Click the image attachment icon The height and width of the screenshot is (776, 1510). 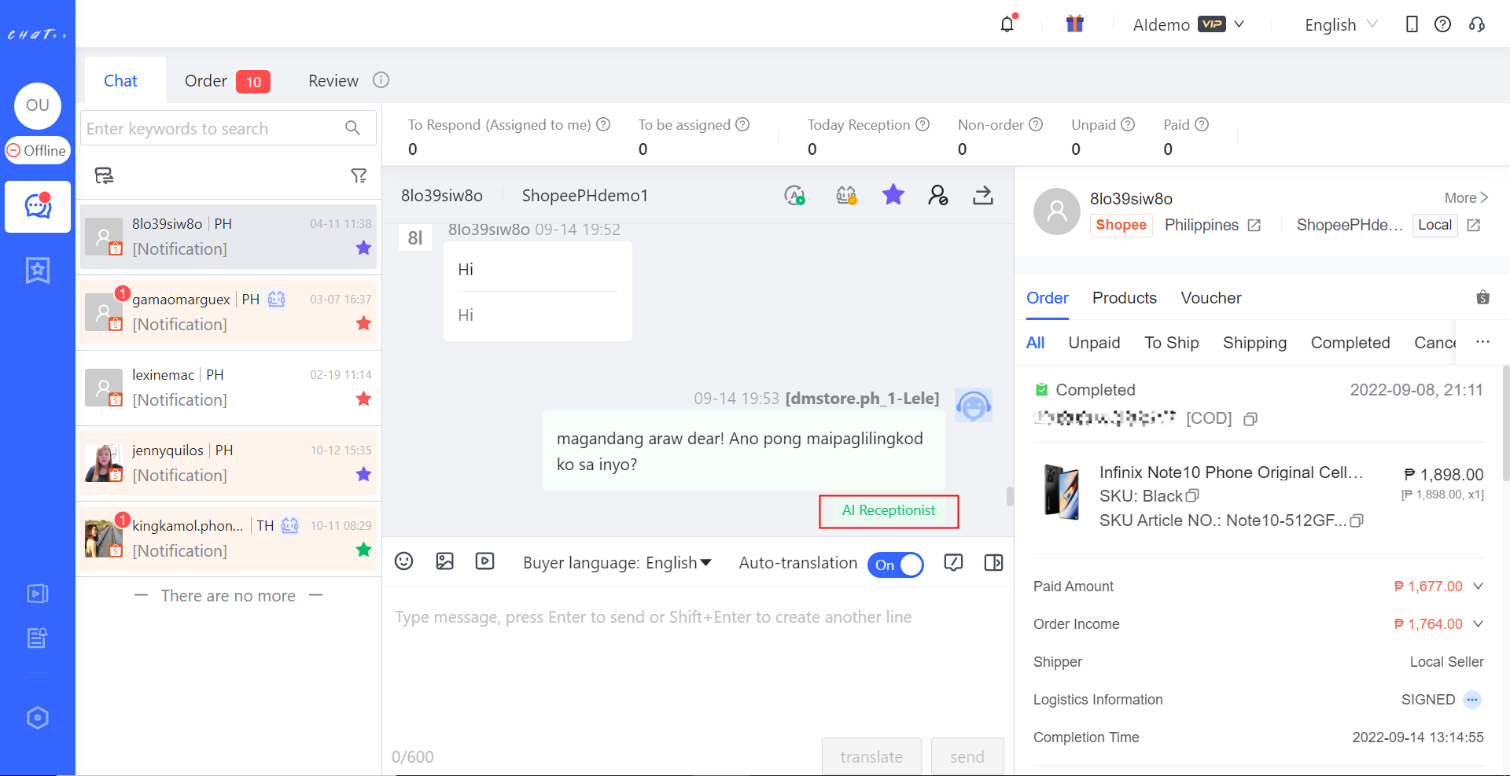[445, 561]
